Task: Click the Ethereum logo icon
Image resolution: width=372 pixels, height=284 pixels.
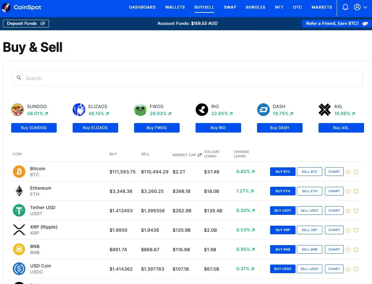Action: pyautogui.click(x=19, y=191)
